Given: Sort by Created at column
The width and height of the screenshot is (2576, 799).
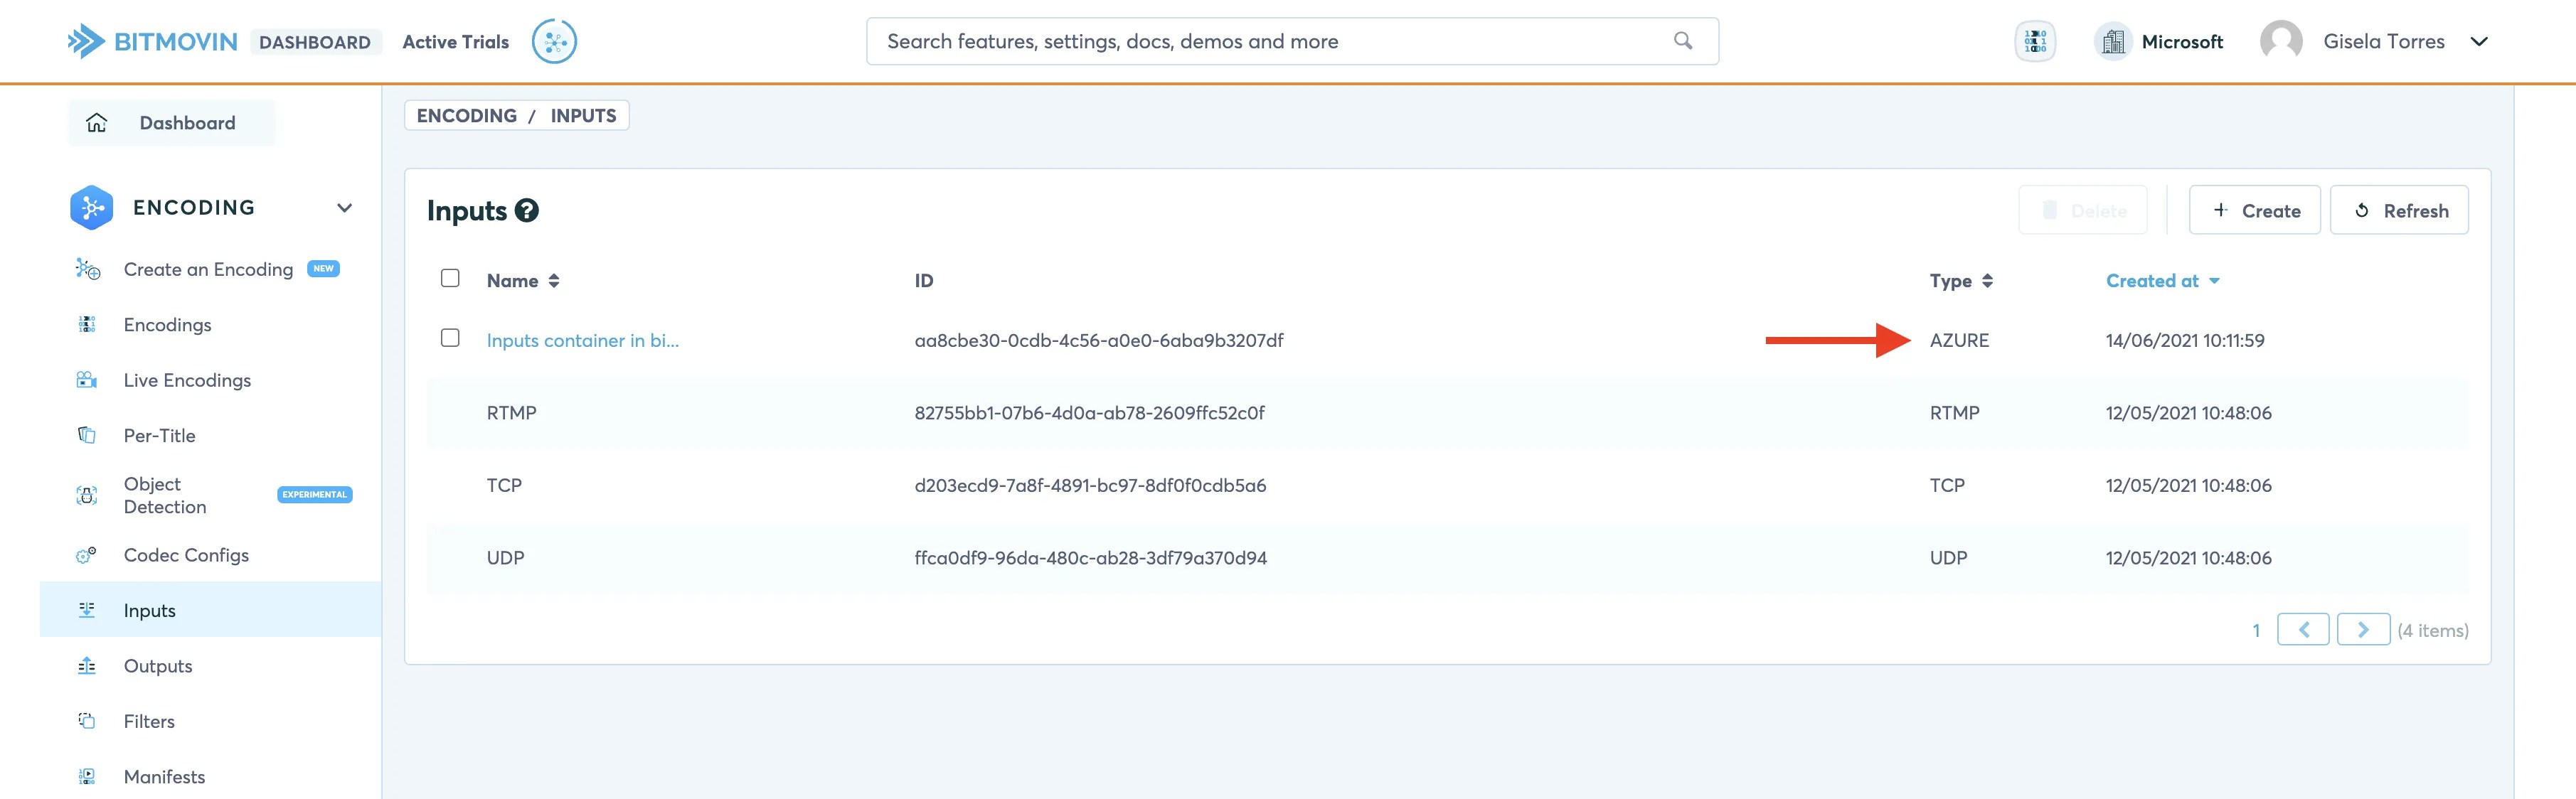Looking at the screenshot, I should (2163, 281).
